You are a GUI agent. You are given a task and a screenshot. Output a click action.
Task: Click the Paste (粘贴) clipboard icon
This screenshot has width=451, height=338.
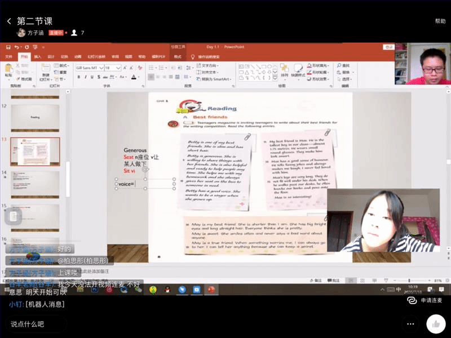(x=8, y=68)
